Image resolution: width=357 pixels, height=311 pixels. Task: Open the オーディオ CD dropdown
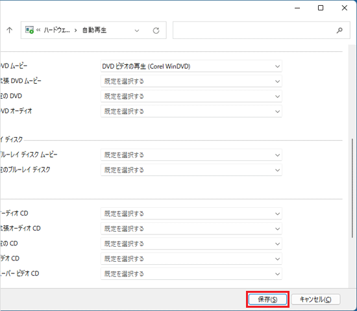[x=191, y=214]
